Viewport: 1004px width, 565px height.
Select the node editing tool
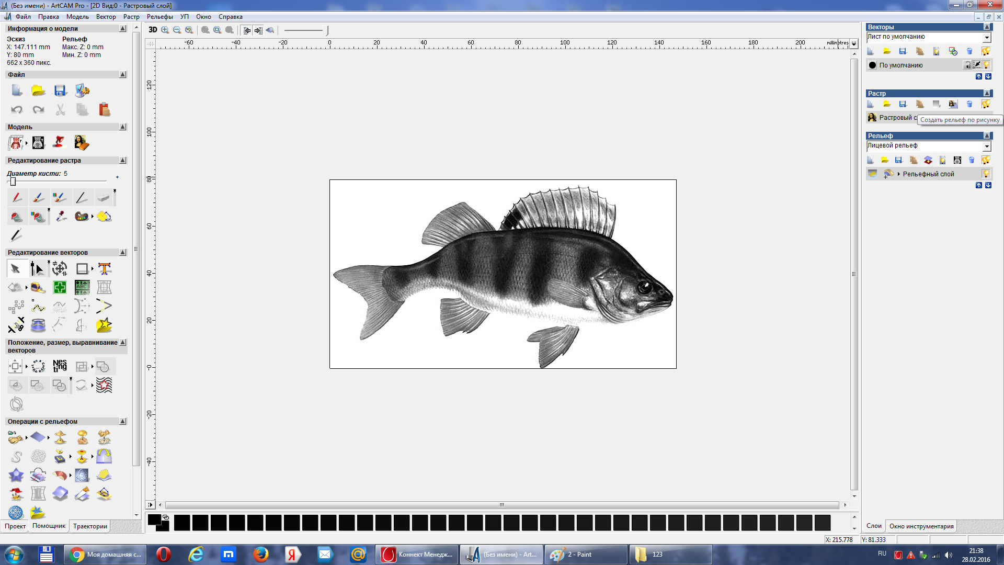[37, 269]
